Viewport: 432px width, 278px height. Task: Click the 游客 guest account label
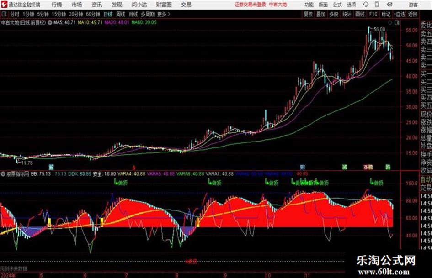click(413, 5)
